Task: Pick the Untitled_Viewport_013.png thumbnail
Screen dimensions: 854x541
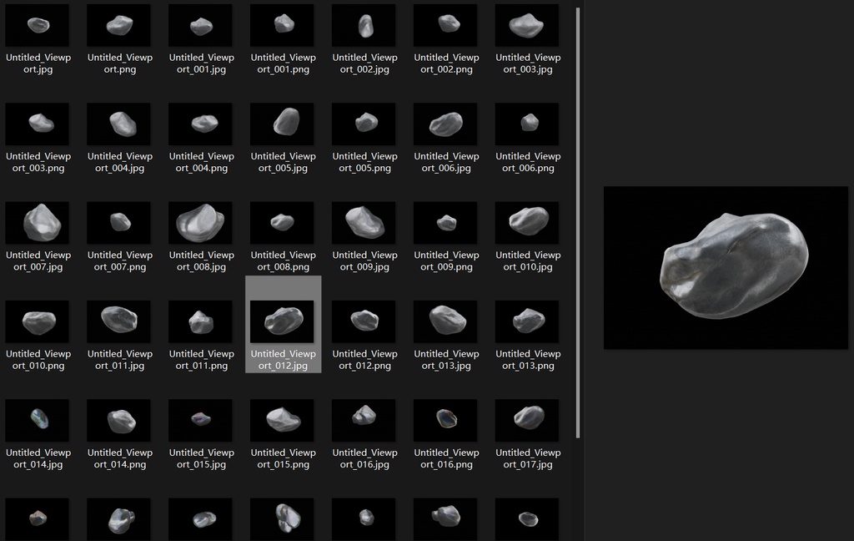Action: [527, 321]
